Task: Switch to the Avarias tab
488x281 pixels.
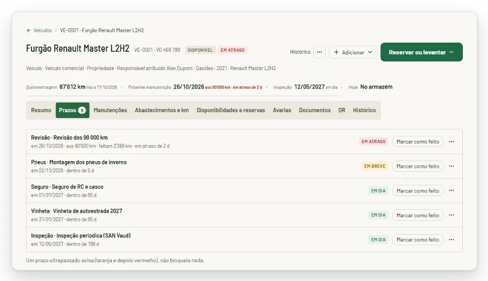Action: (x=282, y=110)
